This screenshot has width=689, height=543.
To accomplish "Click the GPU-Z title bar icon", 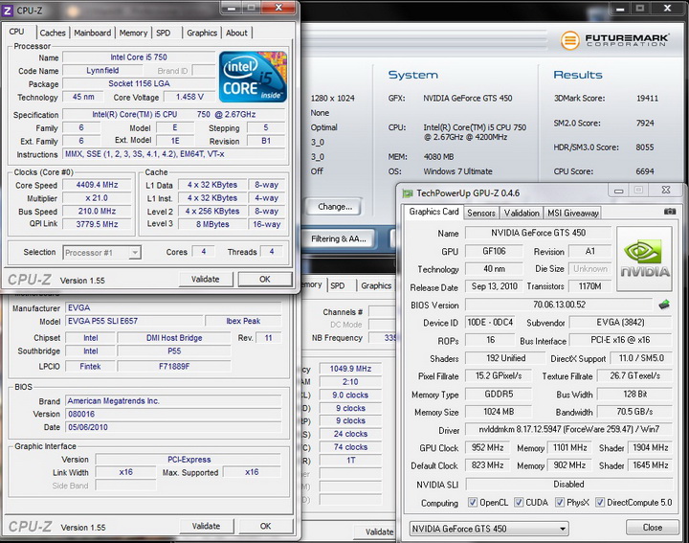I will click(408, 193).
